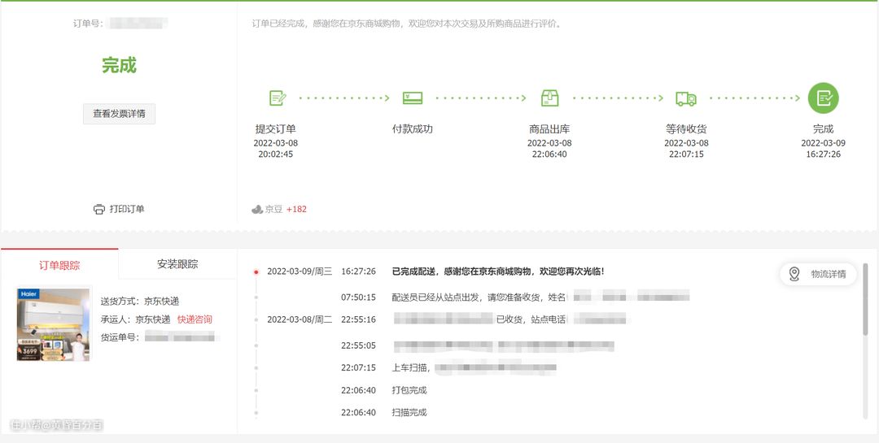Select the 已完成配送 tracking message
The image size is (879, 443).
(x=498, y=271)
